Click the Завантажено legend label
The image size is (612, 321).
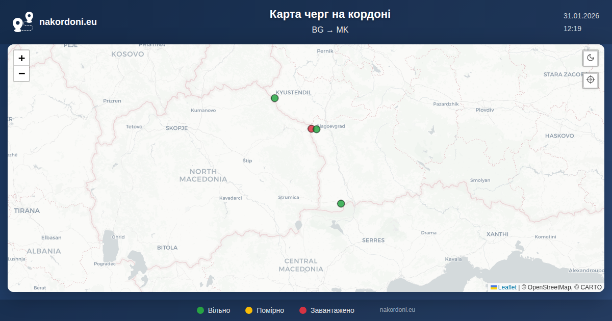[x=332, y=310]
